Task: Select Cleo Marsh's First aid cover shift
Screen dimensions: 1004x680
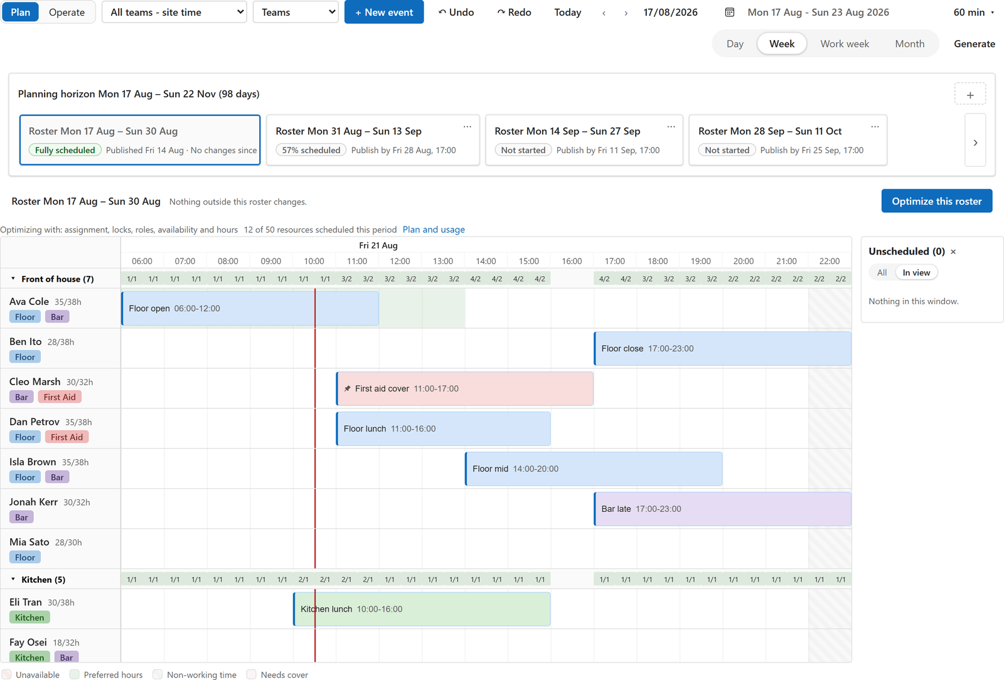Action: 465,389
